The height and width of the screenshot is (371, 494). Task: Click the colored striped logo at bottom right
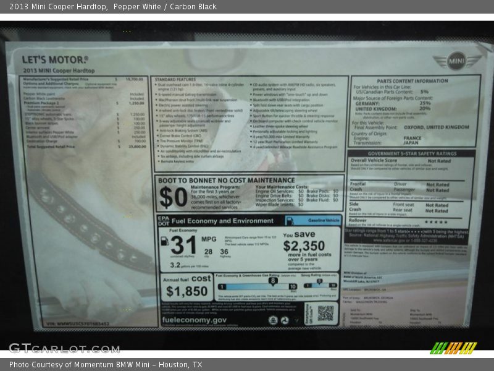454,348
